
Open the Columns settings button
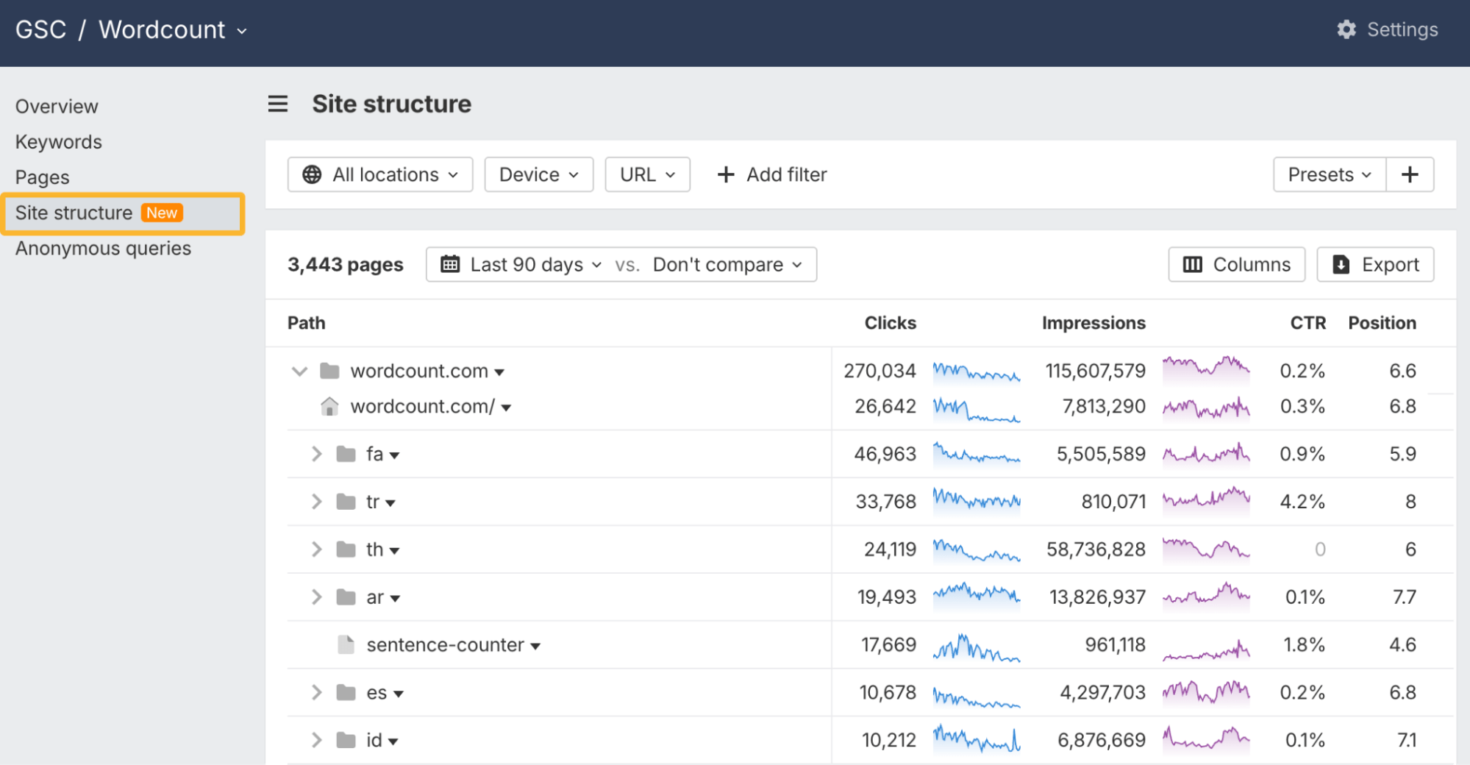[1236, 264]
